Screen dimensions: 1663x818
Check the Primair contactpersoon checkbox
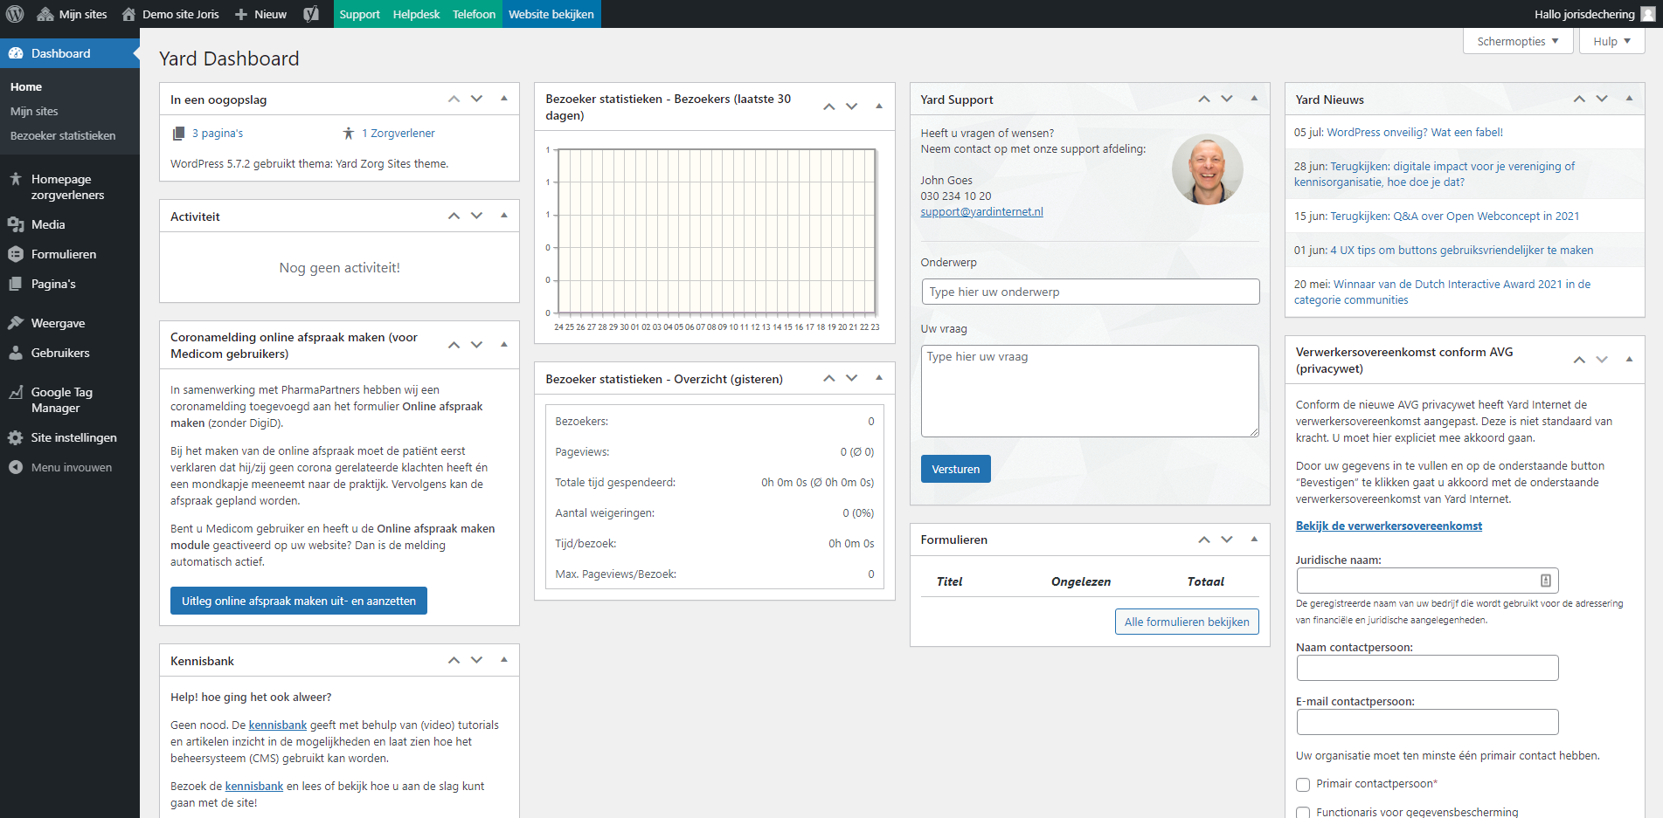1303,784
